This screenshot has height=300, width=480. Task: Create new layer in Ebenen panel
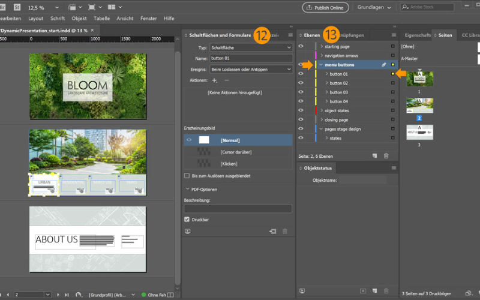tap(374, 155)
